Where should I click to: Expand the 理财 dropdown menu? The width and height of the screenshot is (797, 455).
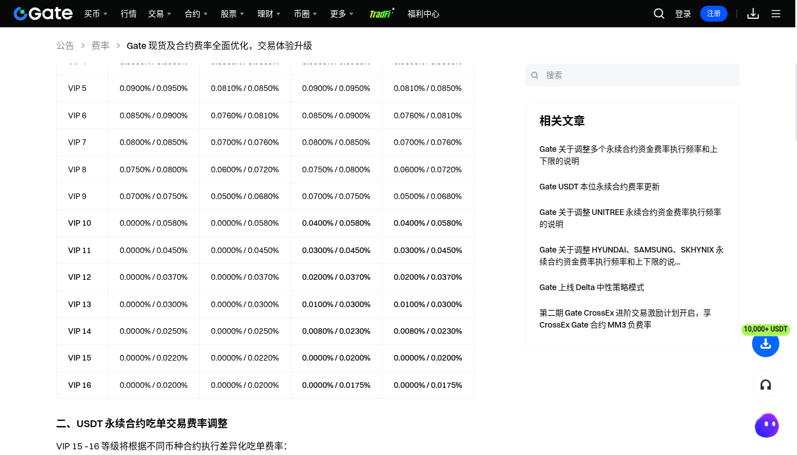[269, 14]
